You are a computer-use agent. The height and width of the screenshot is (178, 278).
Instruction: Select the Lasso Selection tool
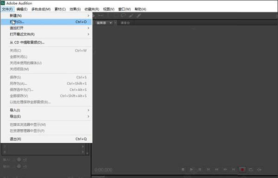pyautogui.click(x=123, y=16)
